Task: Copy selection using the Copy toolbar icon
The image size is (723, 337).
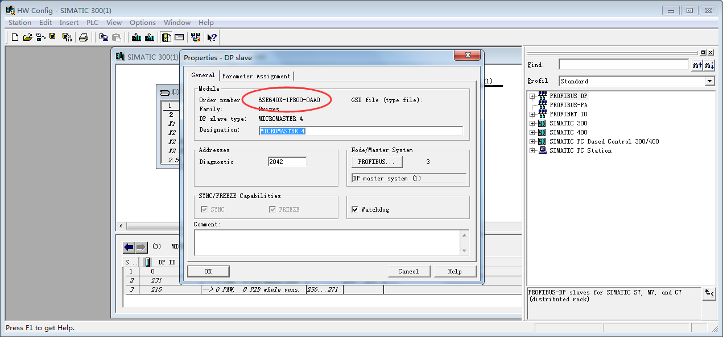Action: coord(104,37)
